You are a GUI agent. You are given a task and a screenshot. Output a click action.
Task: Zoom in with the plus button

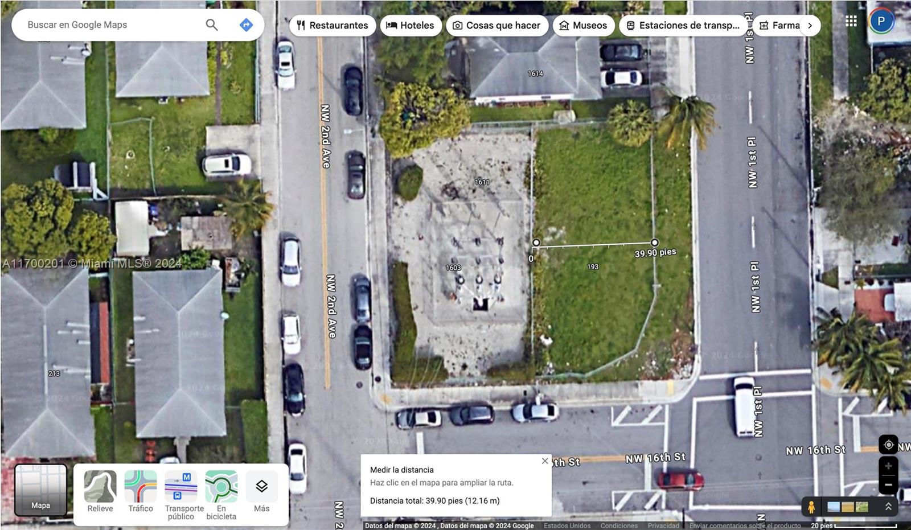888,466
